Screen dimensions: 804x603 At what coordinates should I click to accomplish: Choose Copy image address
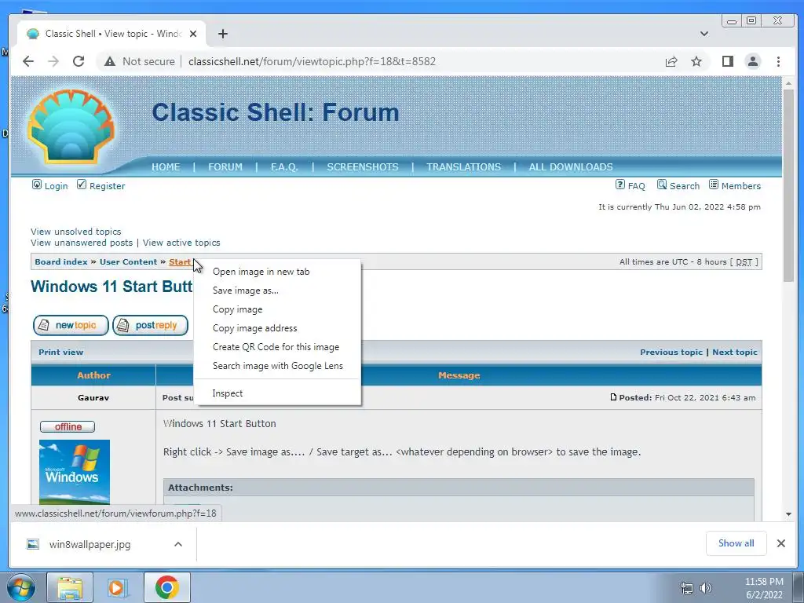pos(277,328)
